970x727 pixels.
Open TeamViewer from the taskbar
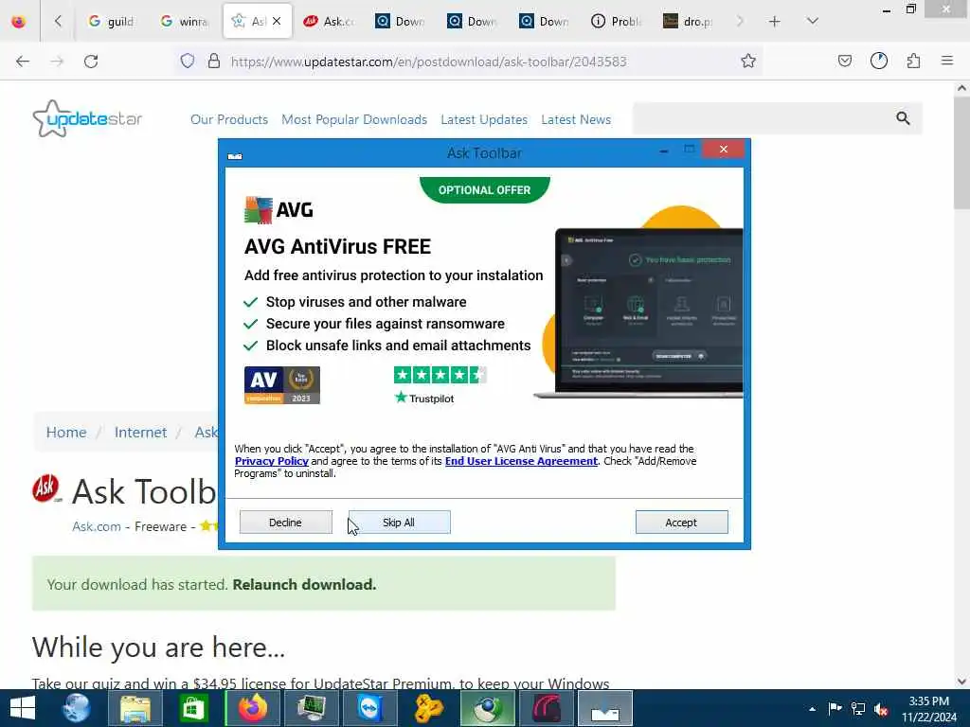click(369, 708)
